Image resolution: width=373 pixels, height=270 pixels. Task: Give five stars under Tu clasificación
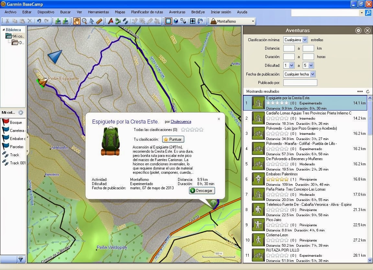[201, 129]
